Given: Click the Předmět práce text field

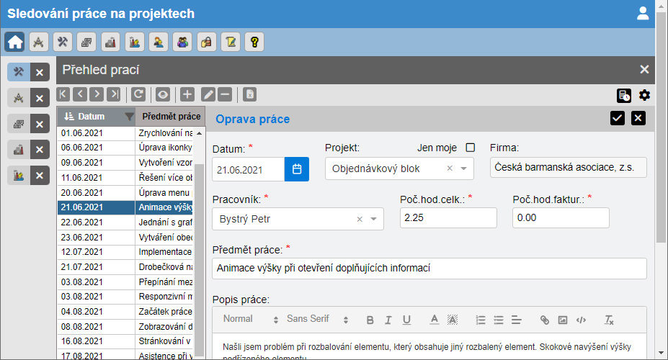Looking at the screenshot, I should pos(429,269).
